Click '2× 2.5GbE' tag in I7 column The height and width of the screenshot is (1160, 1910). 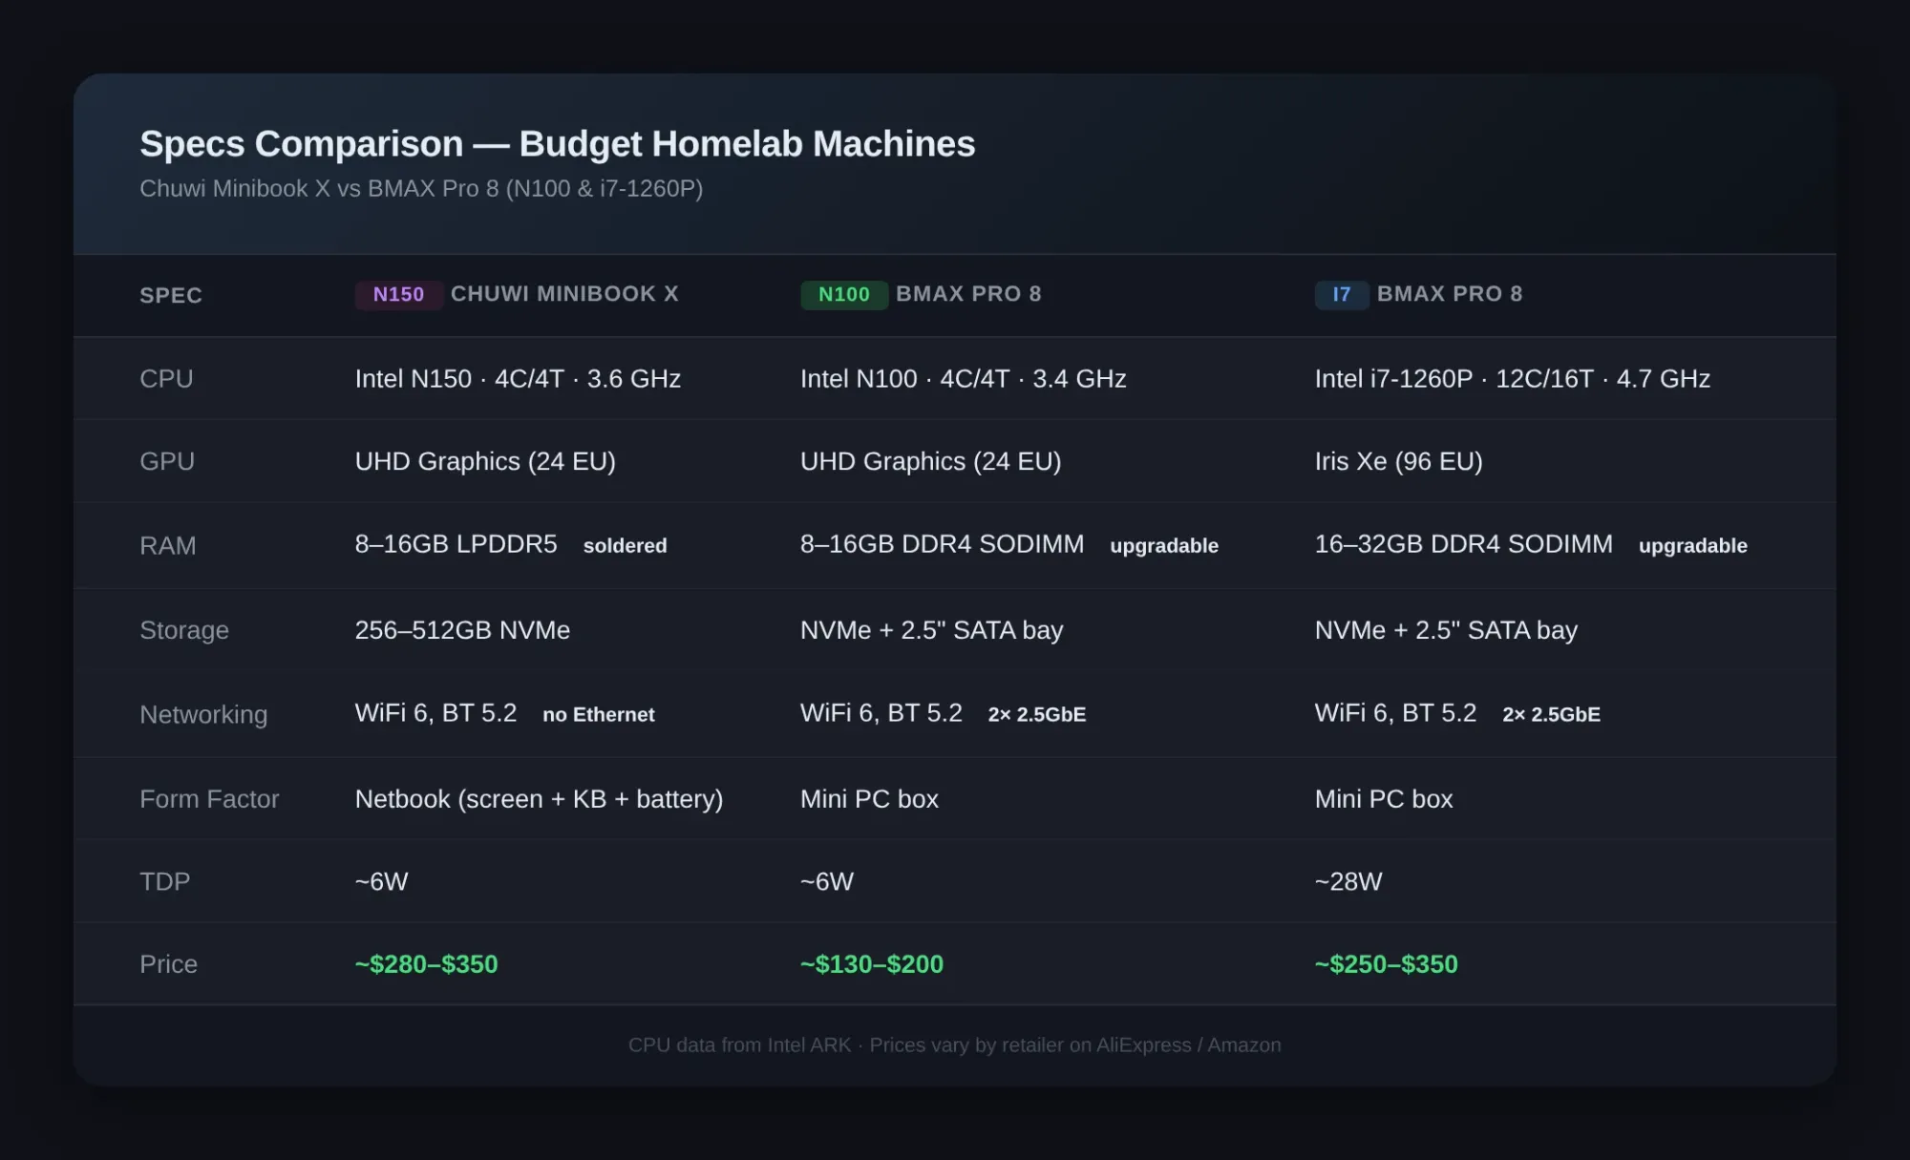pos(1552,715)
